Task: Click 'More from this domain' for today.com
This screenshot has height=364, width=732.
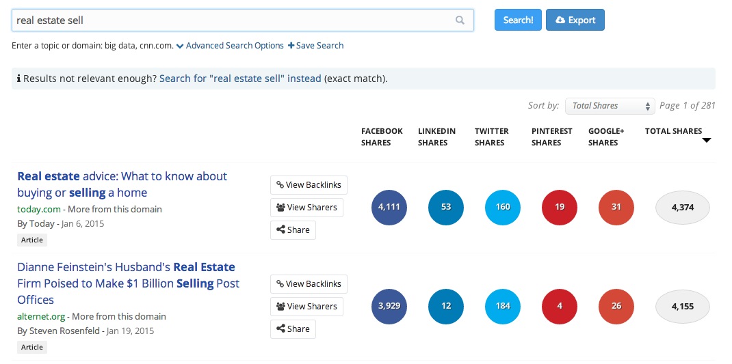Action: click(x=115, y=209)
